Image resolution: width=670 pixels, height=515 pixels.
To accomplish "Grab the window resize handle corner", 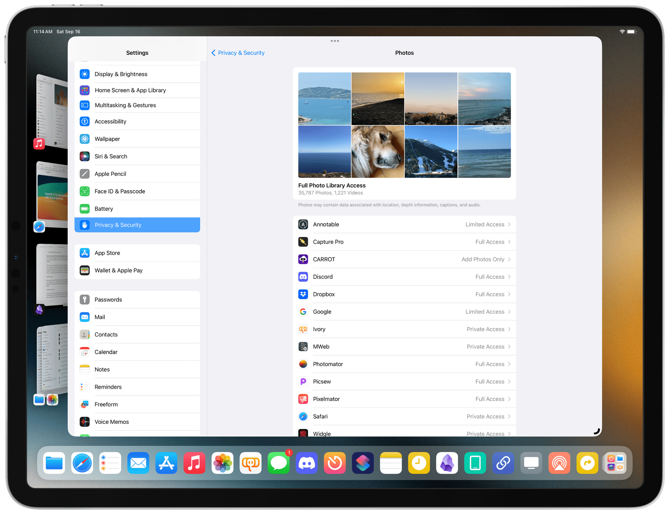I will (597, 431).
